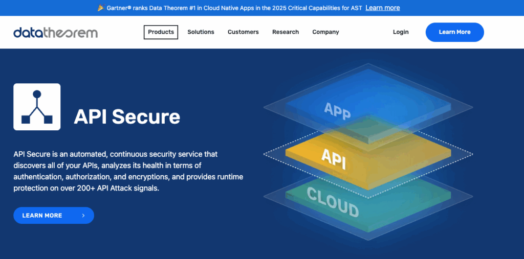Expand the Research navigation item
This screenshot has width=524, height=259.
click(x=286, y=32)
